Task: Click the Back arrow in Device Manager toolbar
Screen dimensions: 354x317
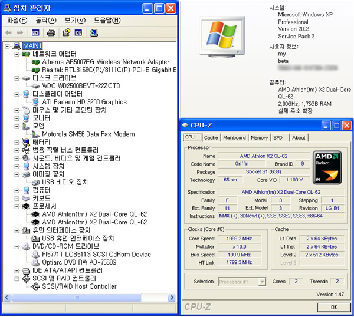Action: click(9, 33)
